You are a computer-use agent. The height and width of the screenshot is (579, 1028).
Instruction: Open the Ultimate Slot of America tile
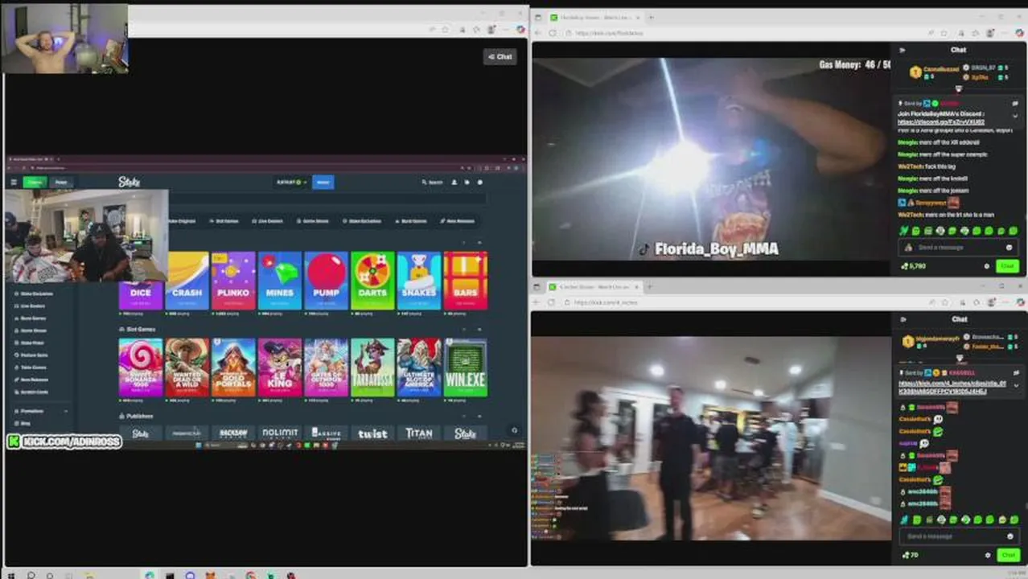(419, 367)
